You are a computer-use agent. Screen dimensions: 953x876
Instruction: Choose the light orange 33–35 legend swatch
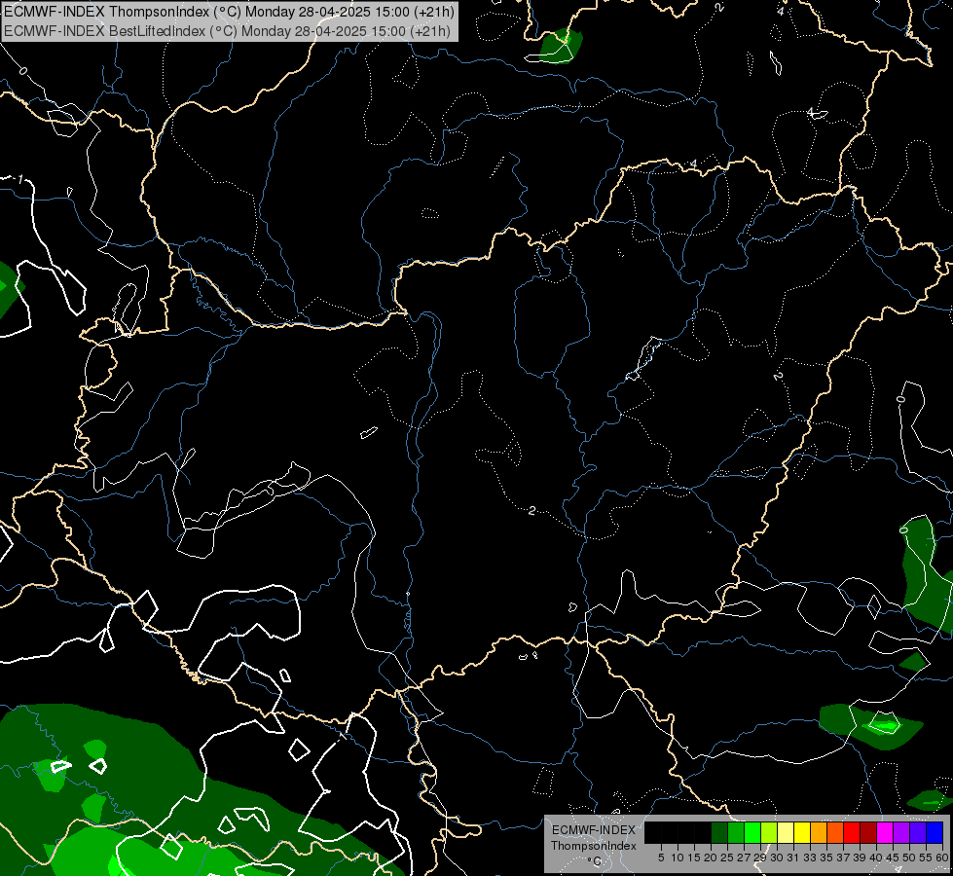819,832
